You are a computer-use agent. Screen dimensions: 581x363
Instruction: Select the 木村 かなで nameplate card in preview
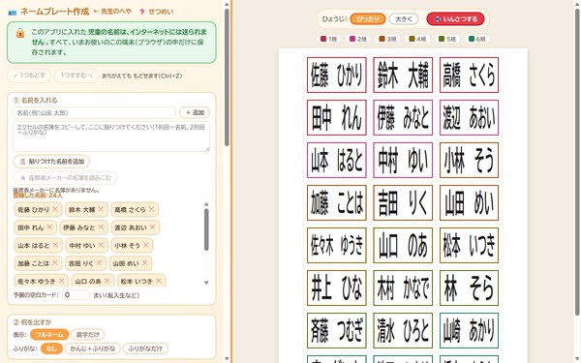click(403, 287)
